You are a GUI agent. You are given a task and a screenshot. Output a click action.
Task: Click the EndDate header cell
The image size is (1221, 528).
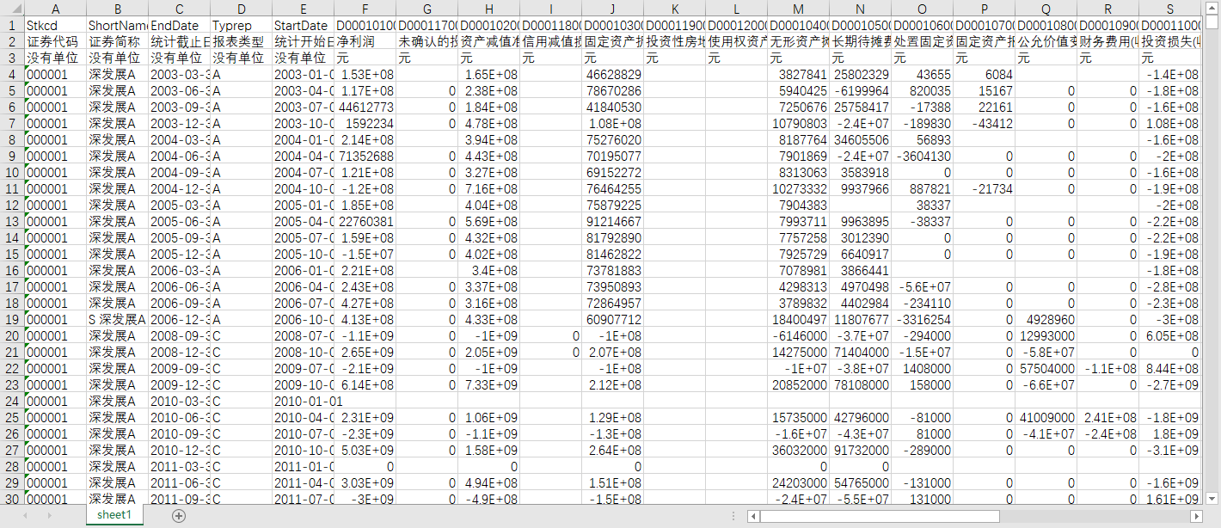pyautogui.click(x=179, y=25)
